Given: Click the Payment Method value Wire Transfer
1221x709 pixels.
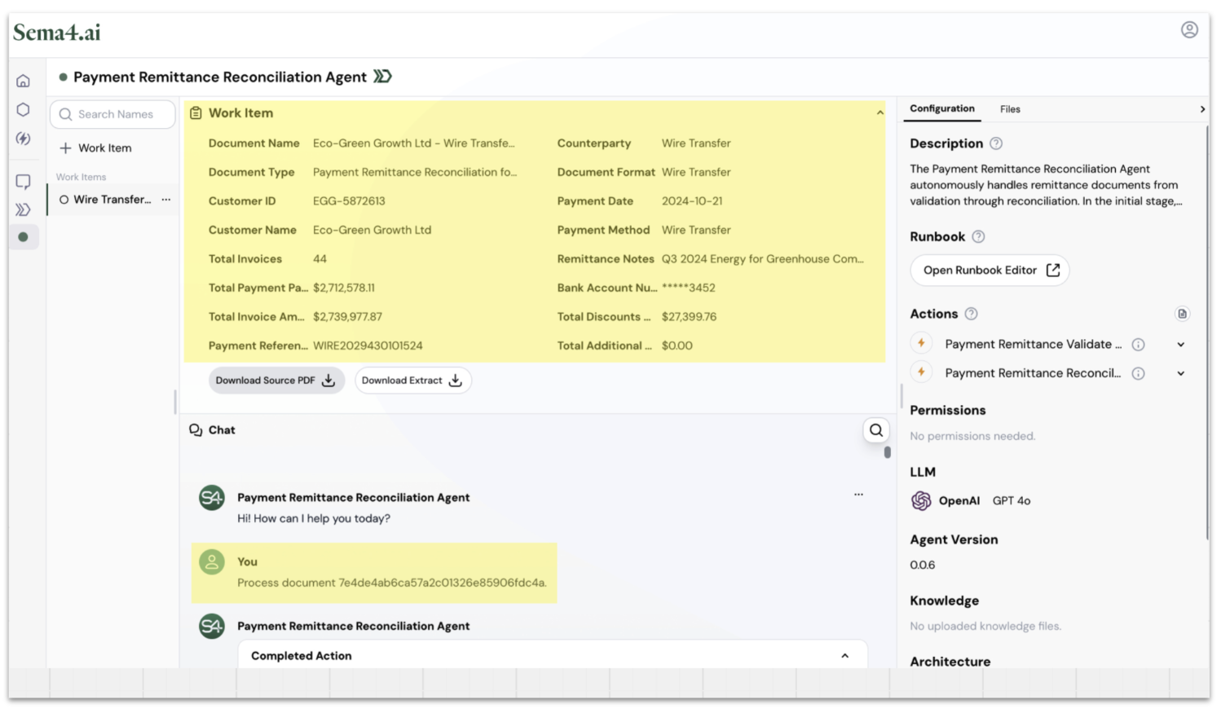Looking at the screenshot, I should pyautogui.click(x=696, y=231).
